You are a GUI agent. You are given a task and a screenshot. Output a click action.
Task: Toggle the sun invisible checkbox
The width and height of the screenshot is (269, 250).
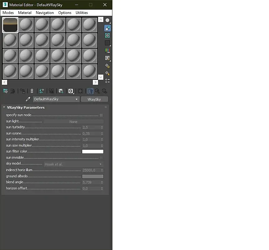point(101,157)
